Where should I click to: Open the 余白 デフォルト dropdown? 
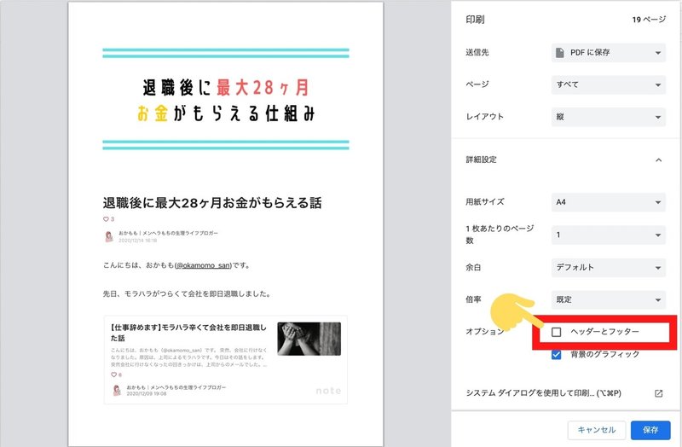click(x=608, y=267)
